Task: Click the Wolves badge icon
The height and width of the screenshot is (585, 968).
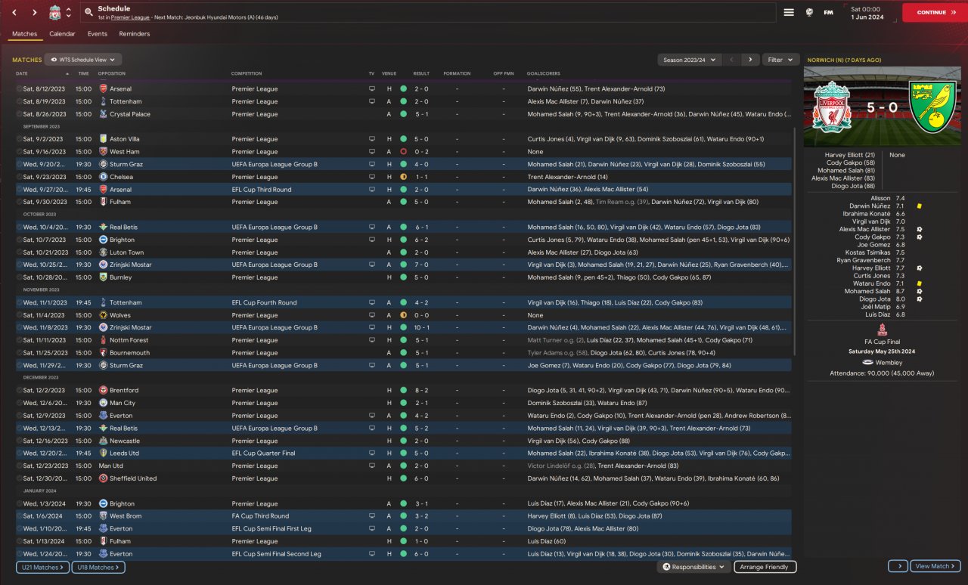Action: coord(103,315)
